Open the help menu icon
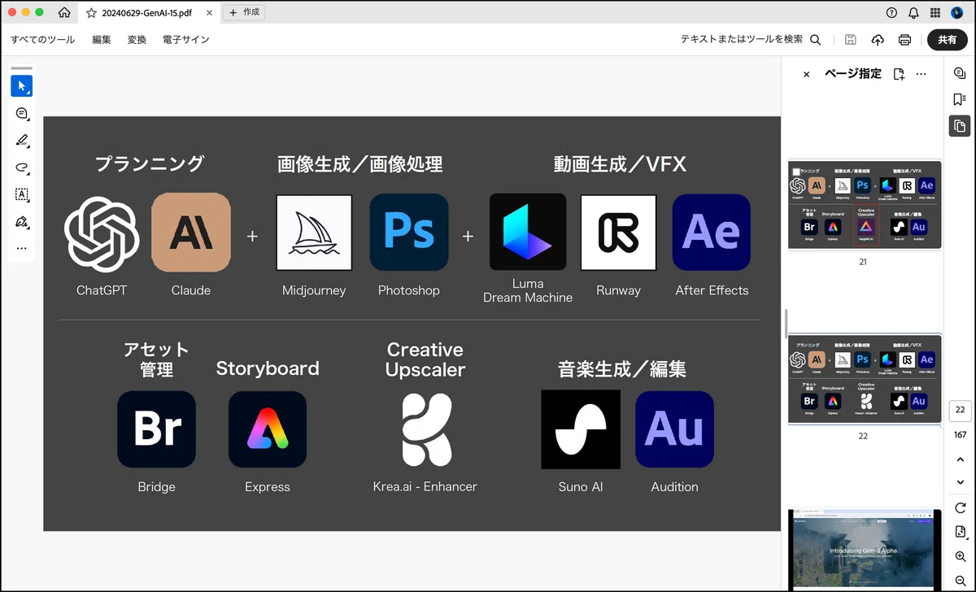 892,13
